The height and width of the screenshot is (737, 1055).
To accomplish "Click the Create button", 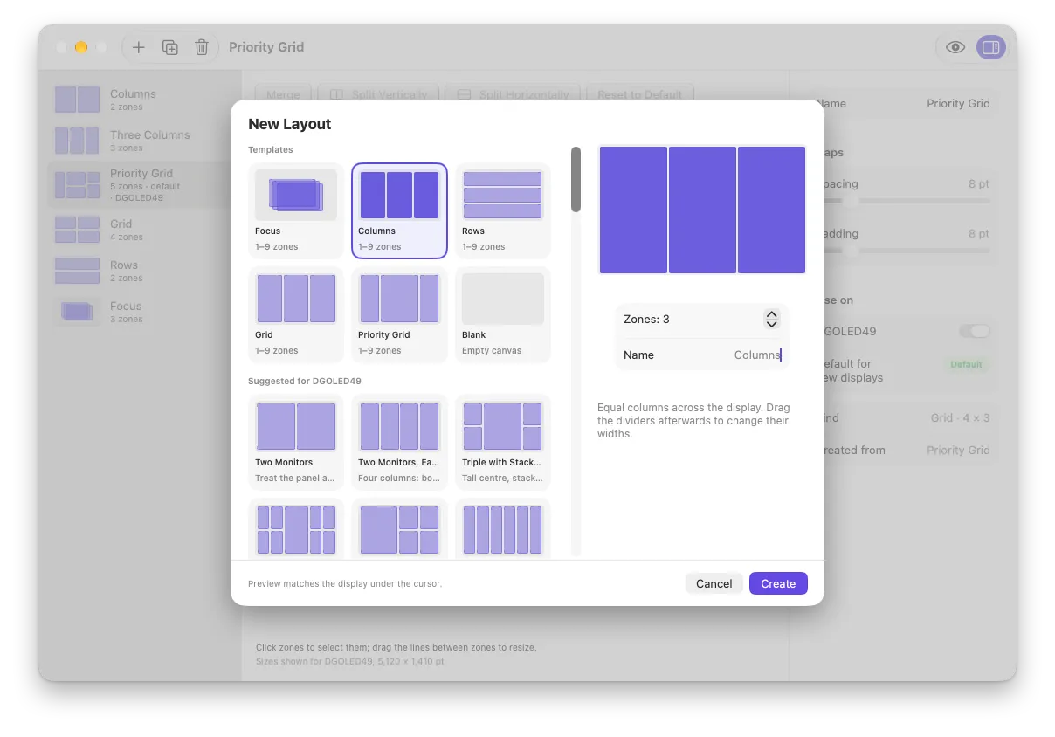I will (778, 583).
